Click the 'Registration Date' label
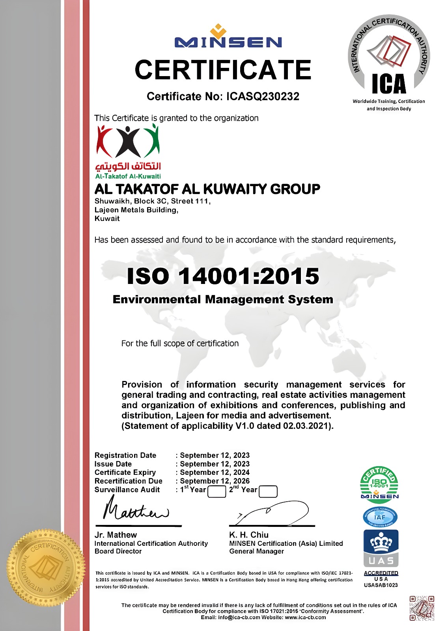 (125, 456)
